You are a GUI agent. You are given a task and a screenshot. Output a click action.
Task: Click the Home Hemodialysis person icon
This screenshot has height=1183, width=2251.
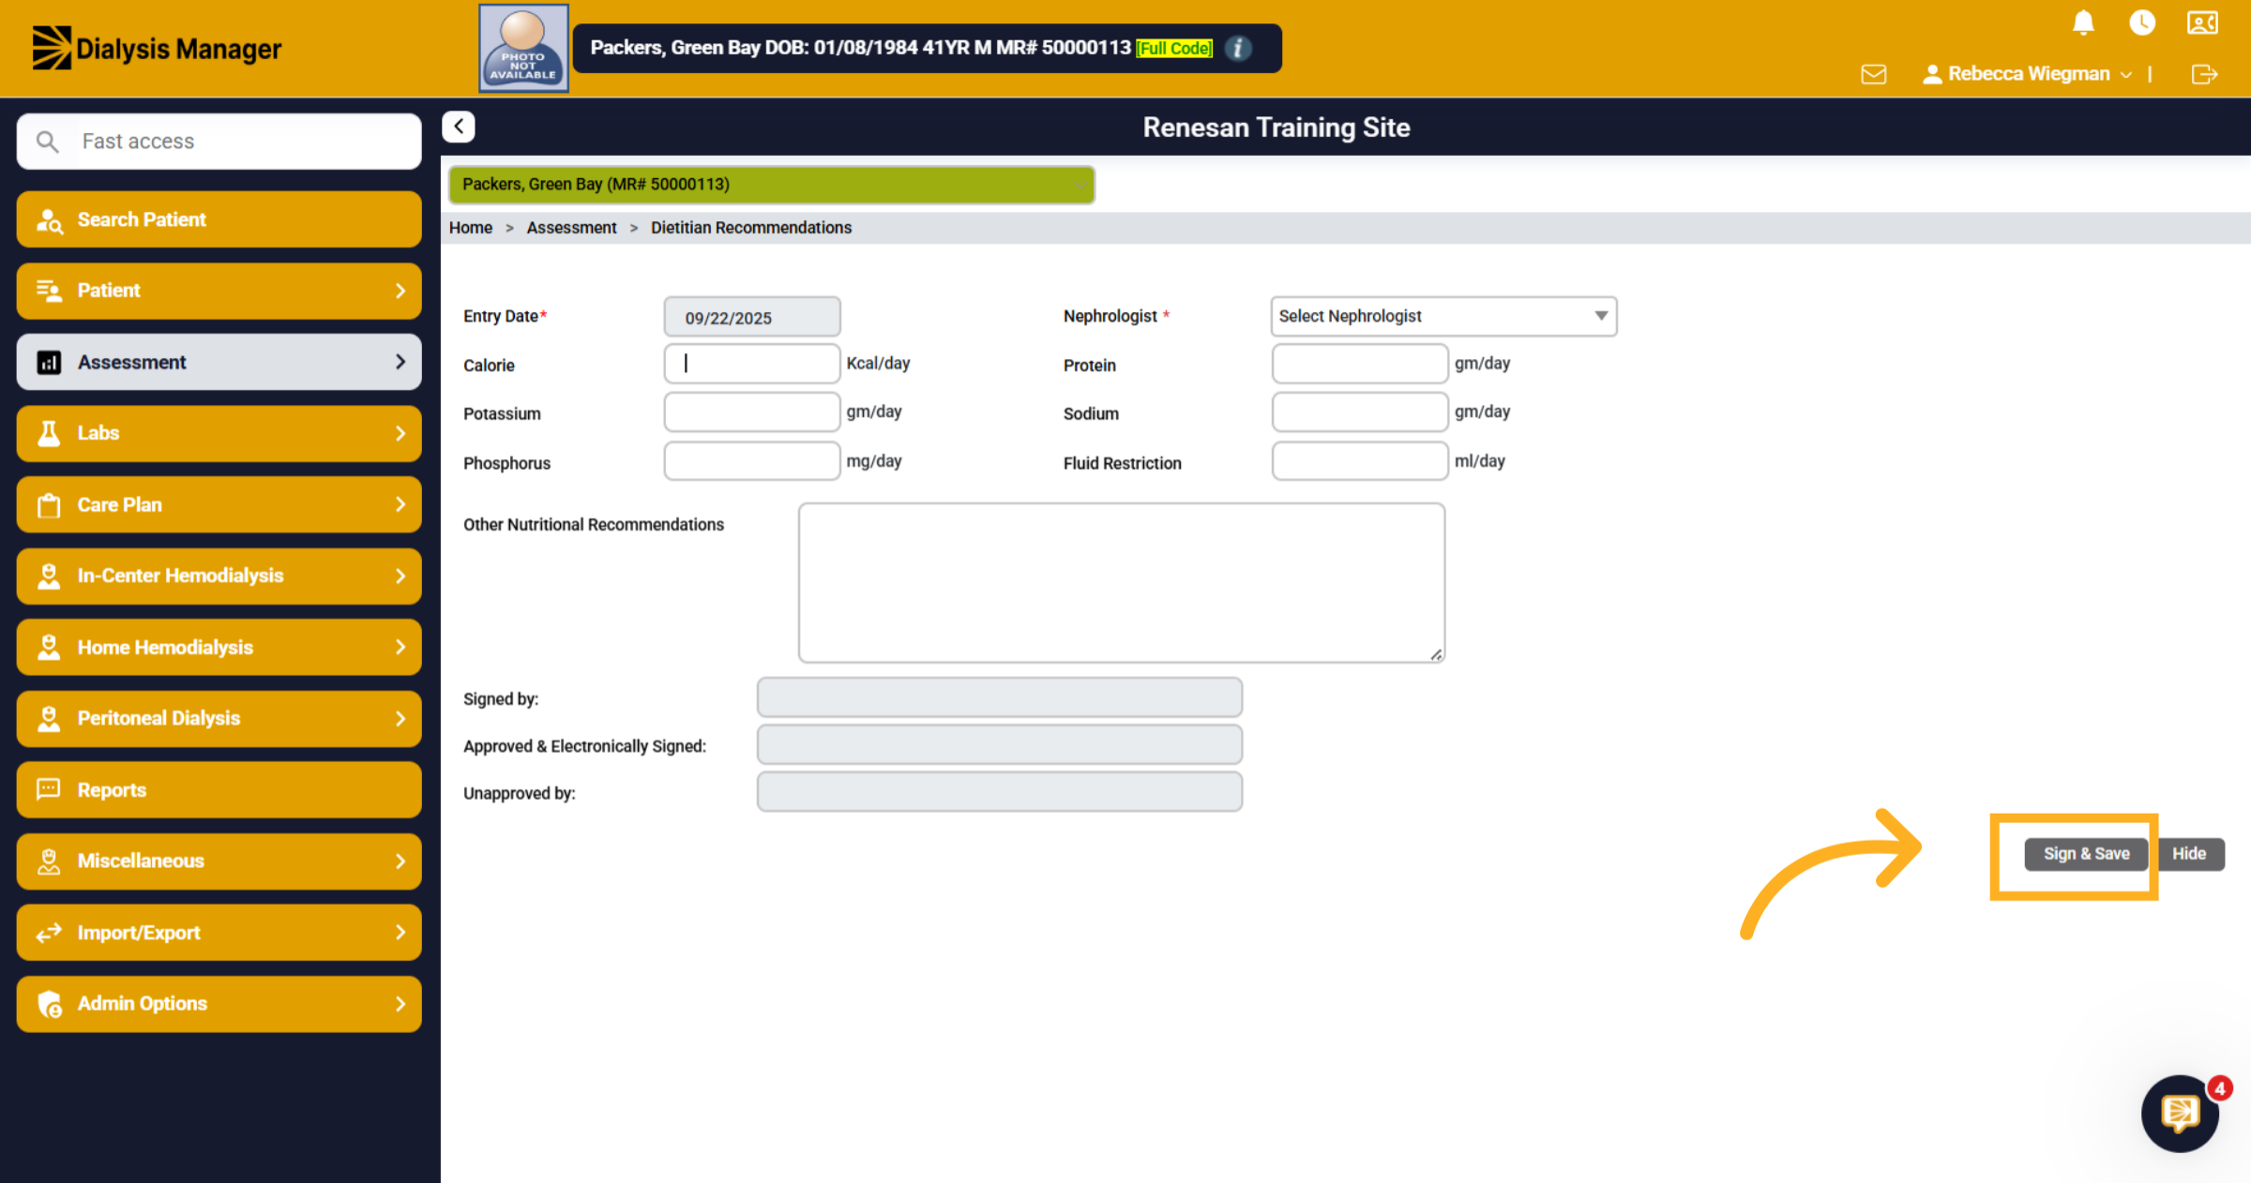(49, 647)
